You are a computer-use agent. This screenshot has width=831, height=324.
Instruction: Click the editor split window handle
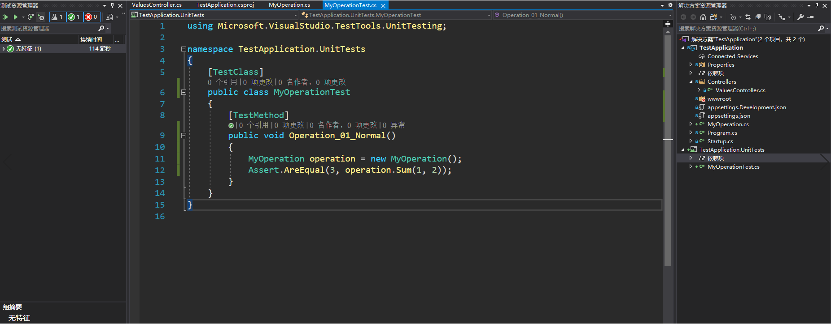(668, 24)
